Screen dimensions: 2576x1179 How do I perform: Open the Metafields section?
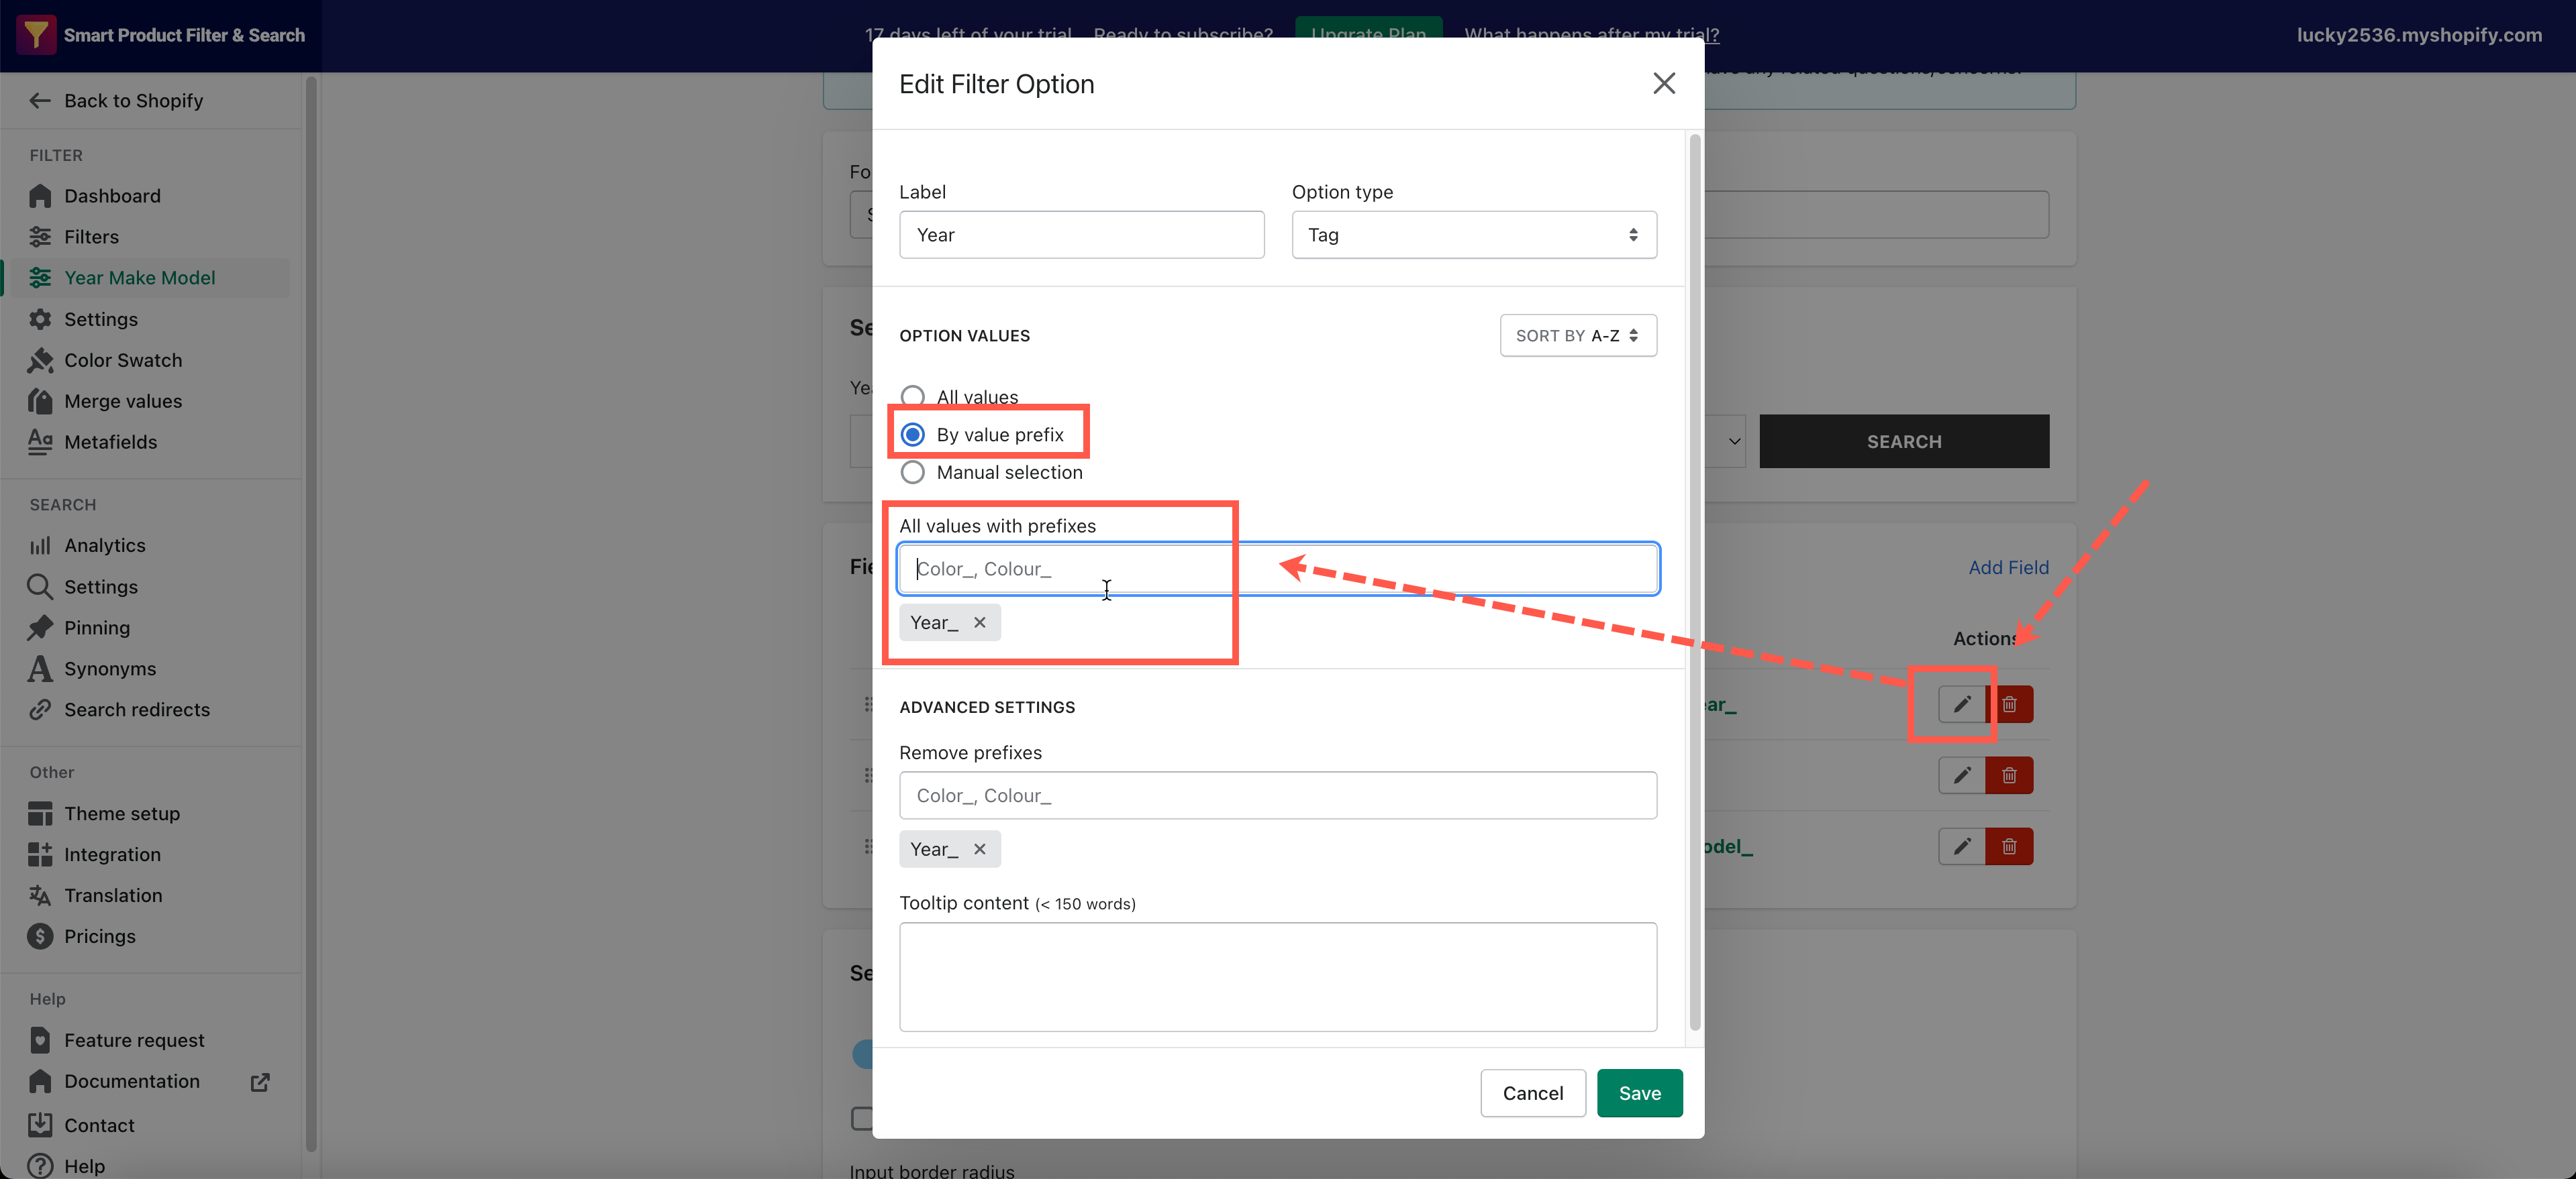pos(111,442)
